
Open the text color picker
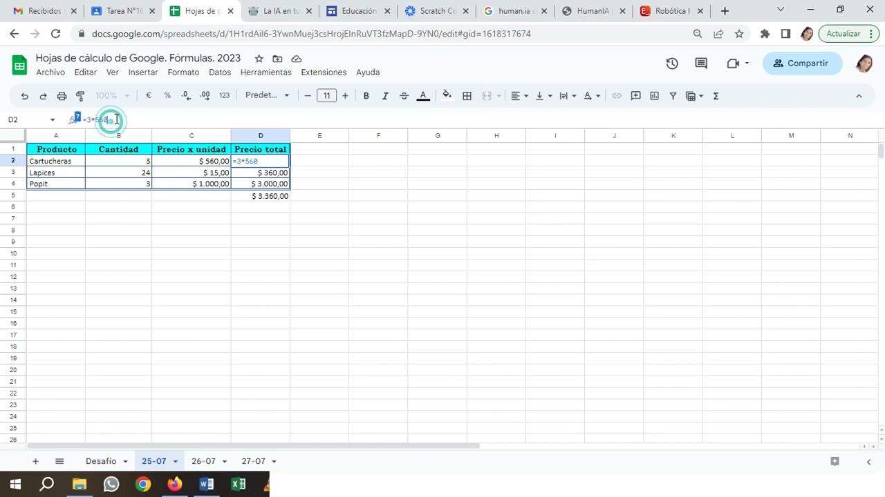[x=423, y=96]
